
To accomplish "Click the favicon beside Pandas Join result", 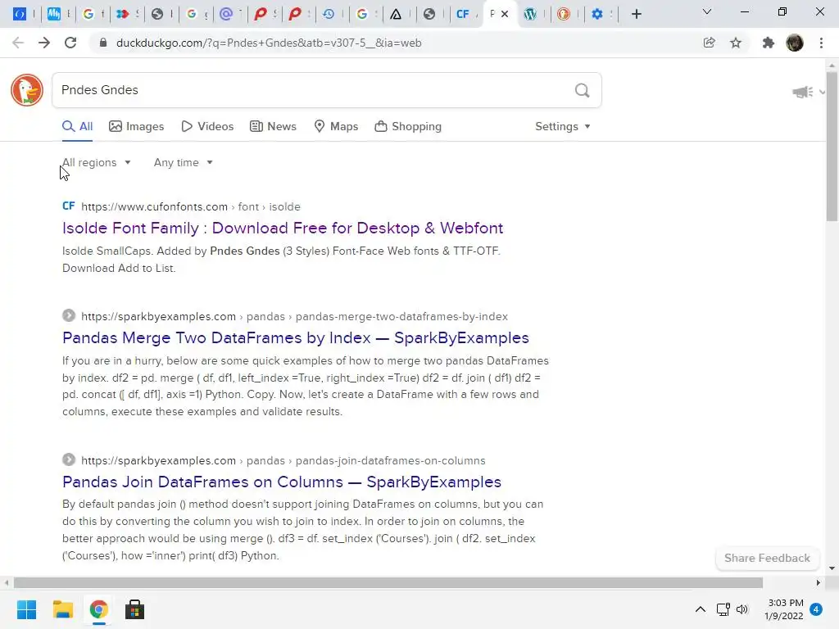I will tap(69, 460).
